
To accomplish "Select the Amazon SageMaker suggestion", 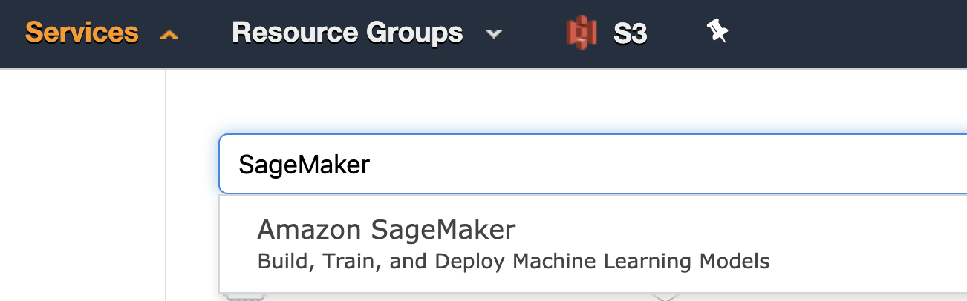I will point(593,244).
